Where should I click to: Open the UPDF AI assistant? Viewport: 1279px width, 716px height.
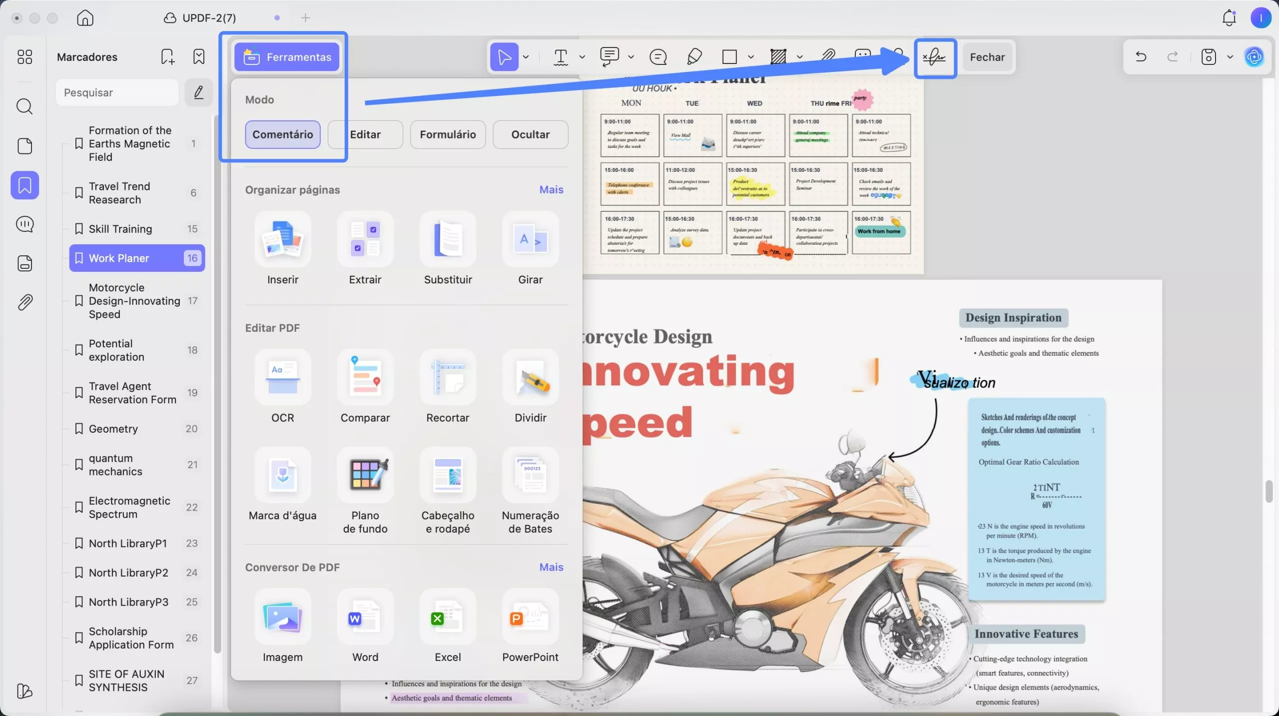[x=1254, y=57]
